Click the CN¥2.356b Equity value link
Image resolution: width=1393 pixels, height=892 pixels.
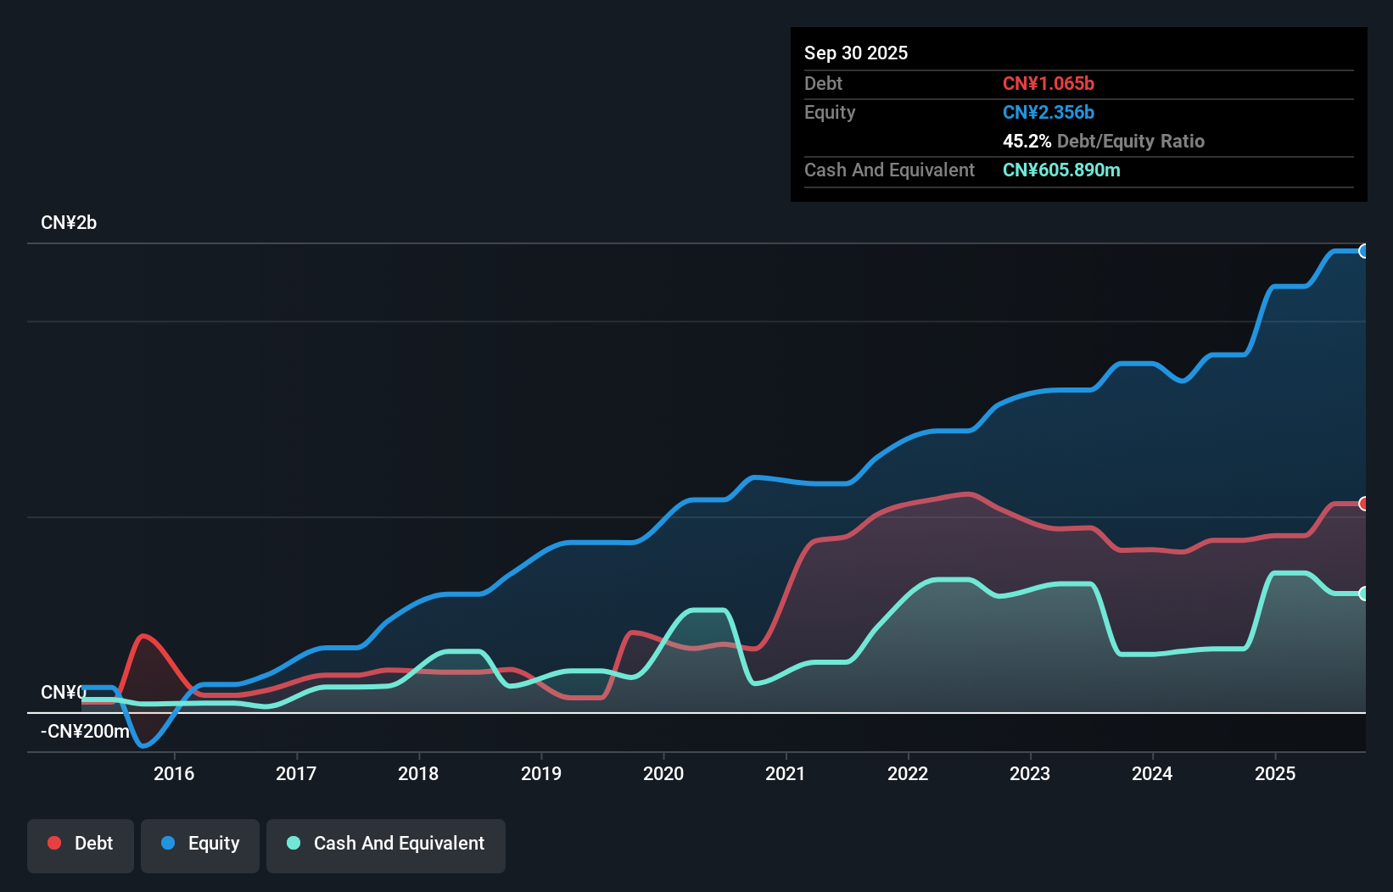(1049, 112)
